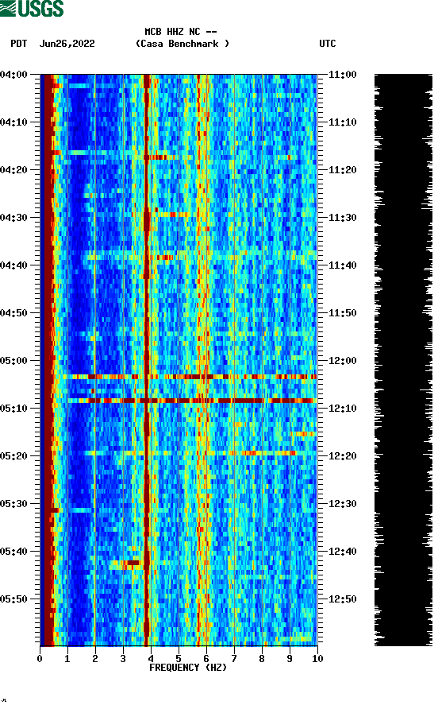Click the 05:00 PDT time label
Screen dimensions: 438x709
(14, 361)
